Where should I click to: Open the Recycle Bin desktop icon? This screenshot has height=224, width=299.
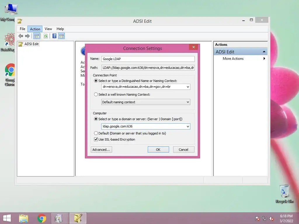click(284, 194)
